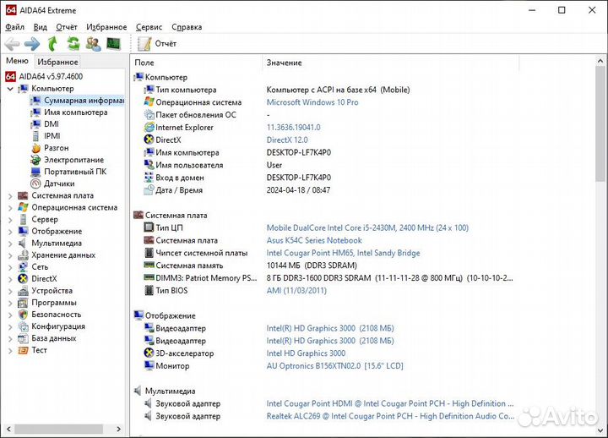The width and height of the screenshot is (608, 438).
Task: Click the green Up arrow toolbar icon
Action: [x=53, y=43]
